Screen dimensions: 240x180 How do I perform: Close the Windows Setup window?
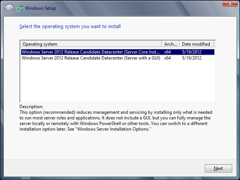coord(230,3)
